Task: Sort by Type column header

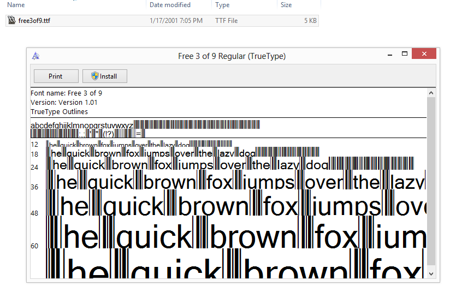Action: pyautogui.click(x=222, y=5)
